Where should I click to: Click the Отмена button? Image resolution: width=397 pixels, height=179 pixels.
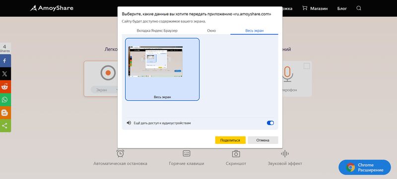263,140
